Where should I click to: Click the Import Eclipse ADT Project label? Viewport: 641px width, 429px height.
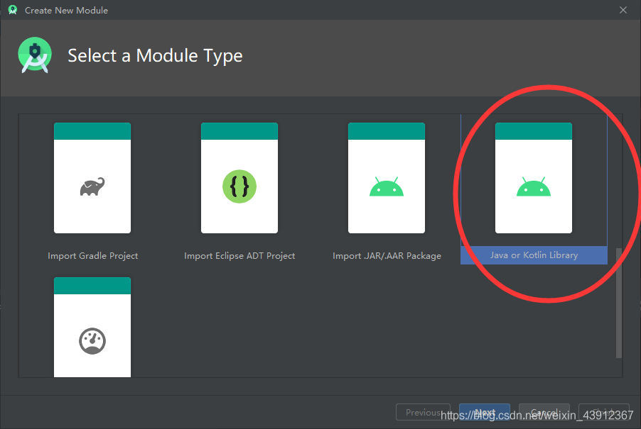[x=239, y=256]
